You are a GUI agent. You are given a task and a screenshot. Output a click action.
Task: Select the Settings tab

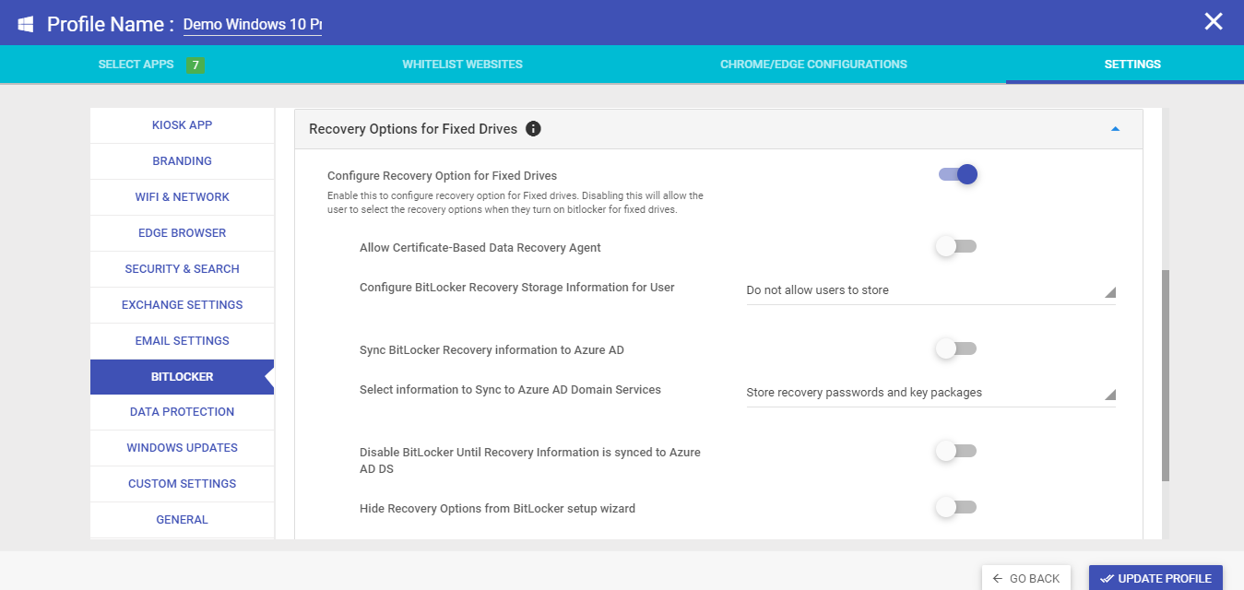pos(1132,65)
